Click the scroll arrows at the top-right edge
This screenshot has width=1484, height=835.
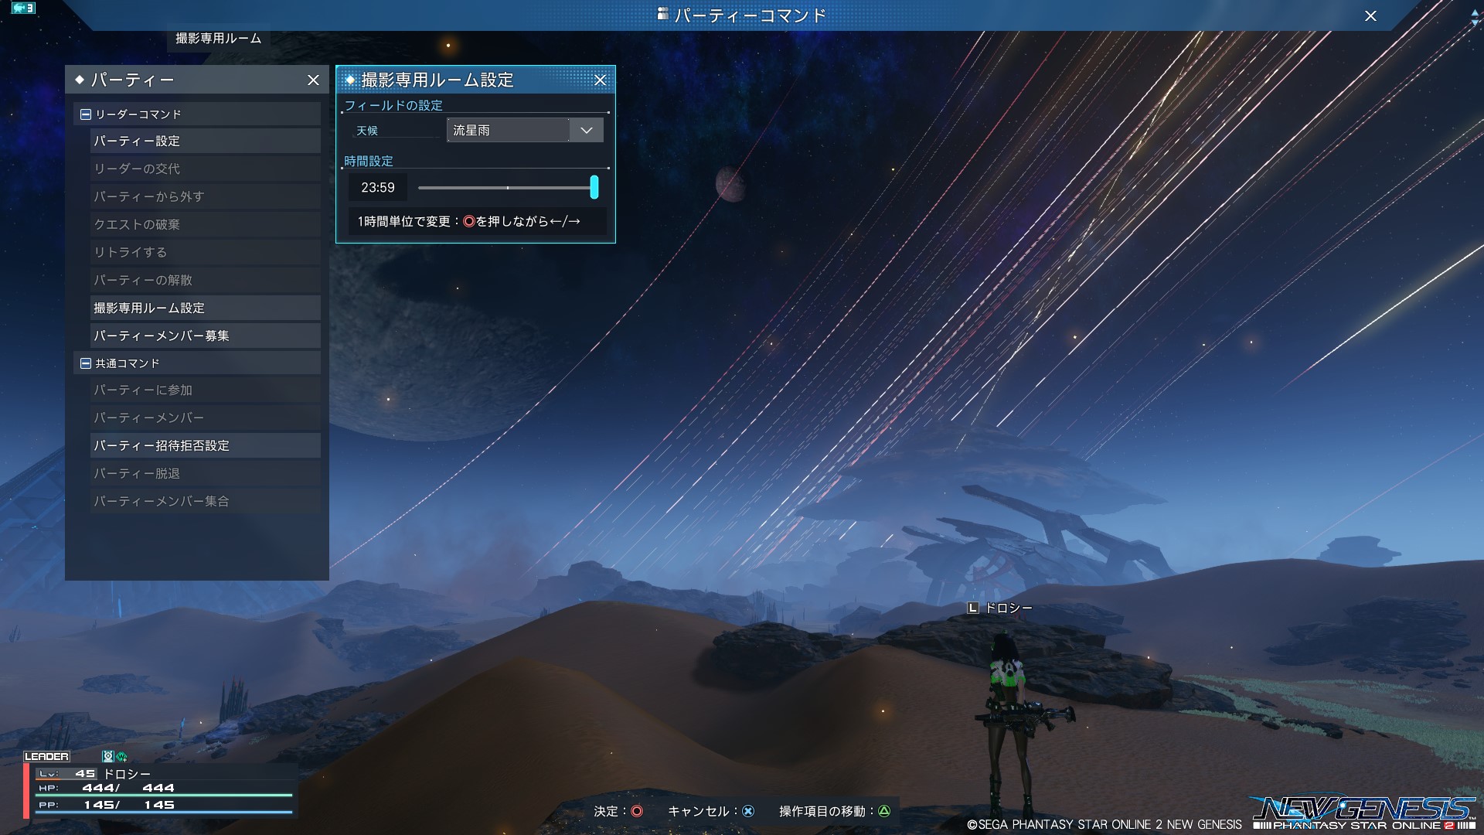click(1475, 19)
